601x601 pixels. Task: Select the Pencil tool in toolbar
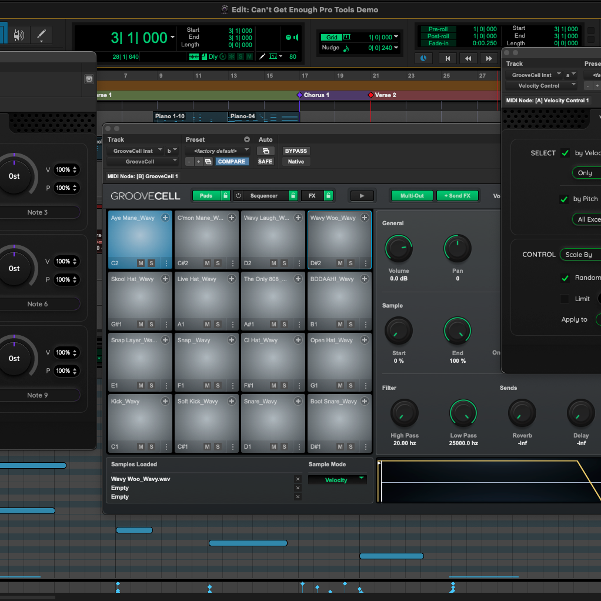(41, 35)
